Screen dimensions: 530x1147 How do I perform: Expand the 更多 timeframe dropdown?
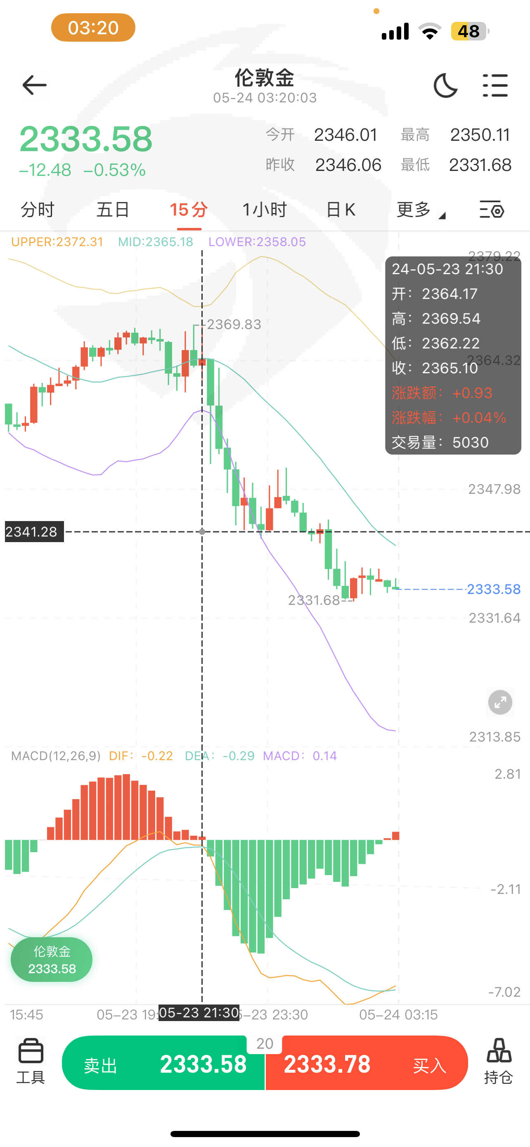click(420, 209)
